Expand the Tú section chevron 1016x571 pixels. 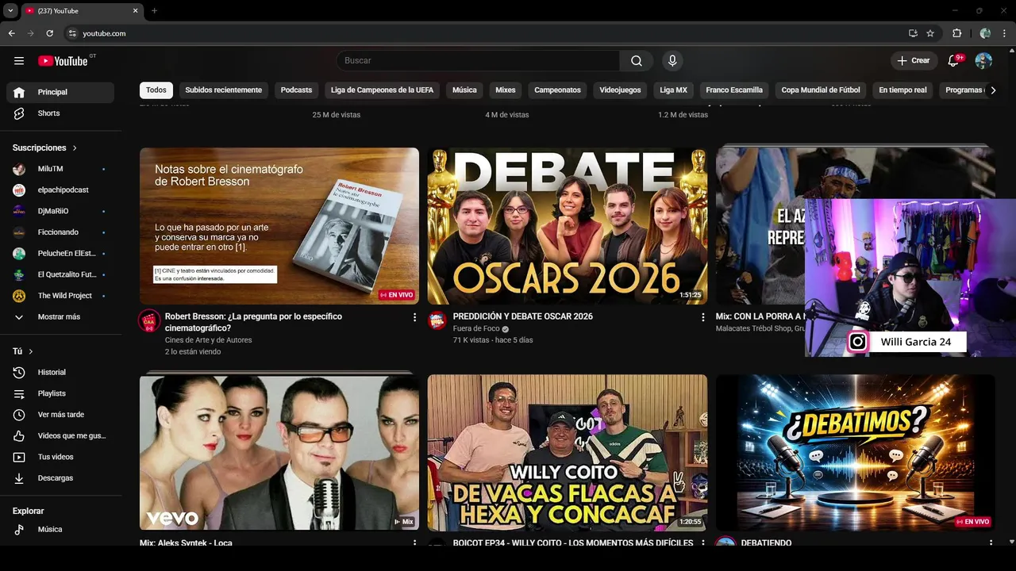[x=31, y=351]
